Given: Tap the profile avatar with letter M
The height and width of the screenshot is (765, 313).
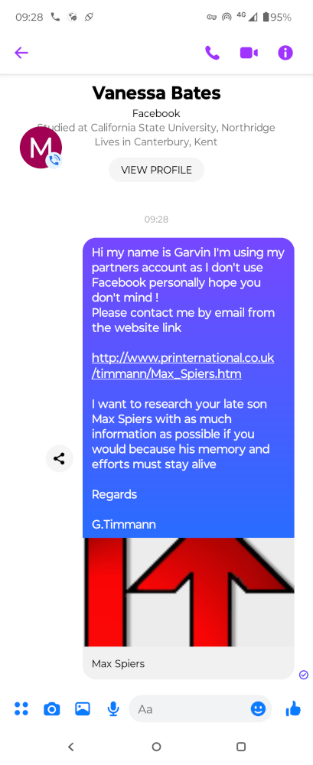Looking at the screenshot, I should coord(41,148).
